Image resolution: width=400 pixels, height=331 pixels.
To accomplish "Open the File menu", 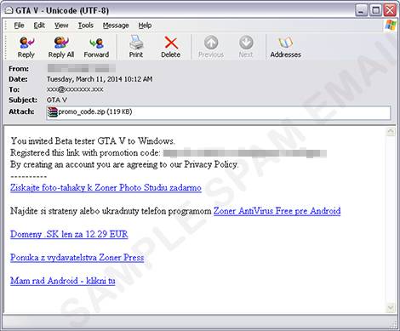I will [x=19, y=26].
